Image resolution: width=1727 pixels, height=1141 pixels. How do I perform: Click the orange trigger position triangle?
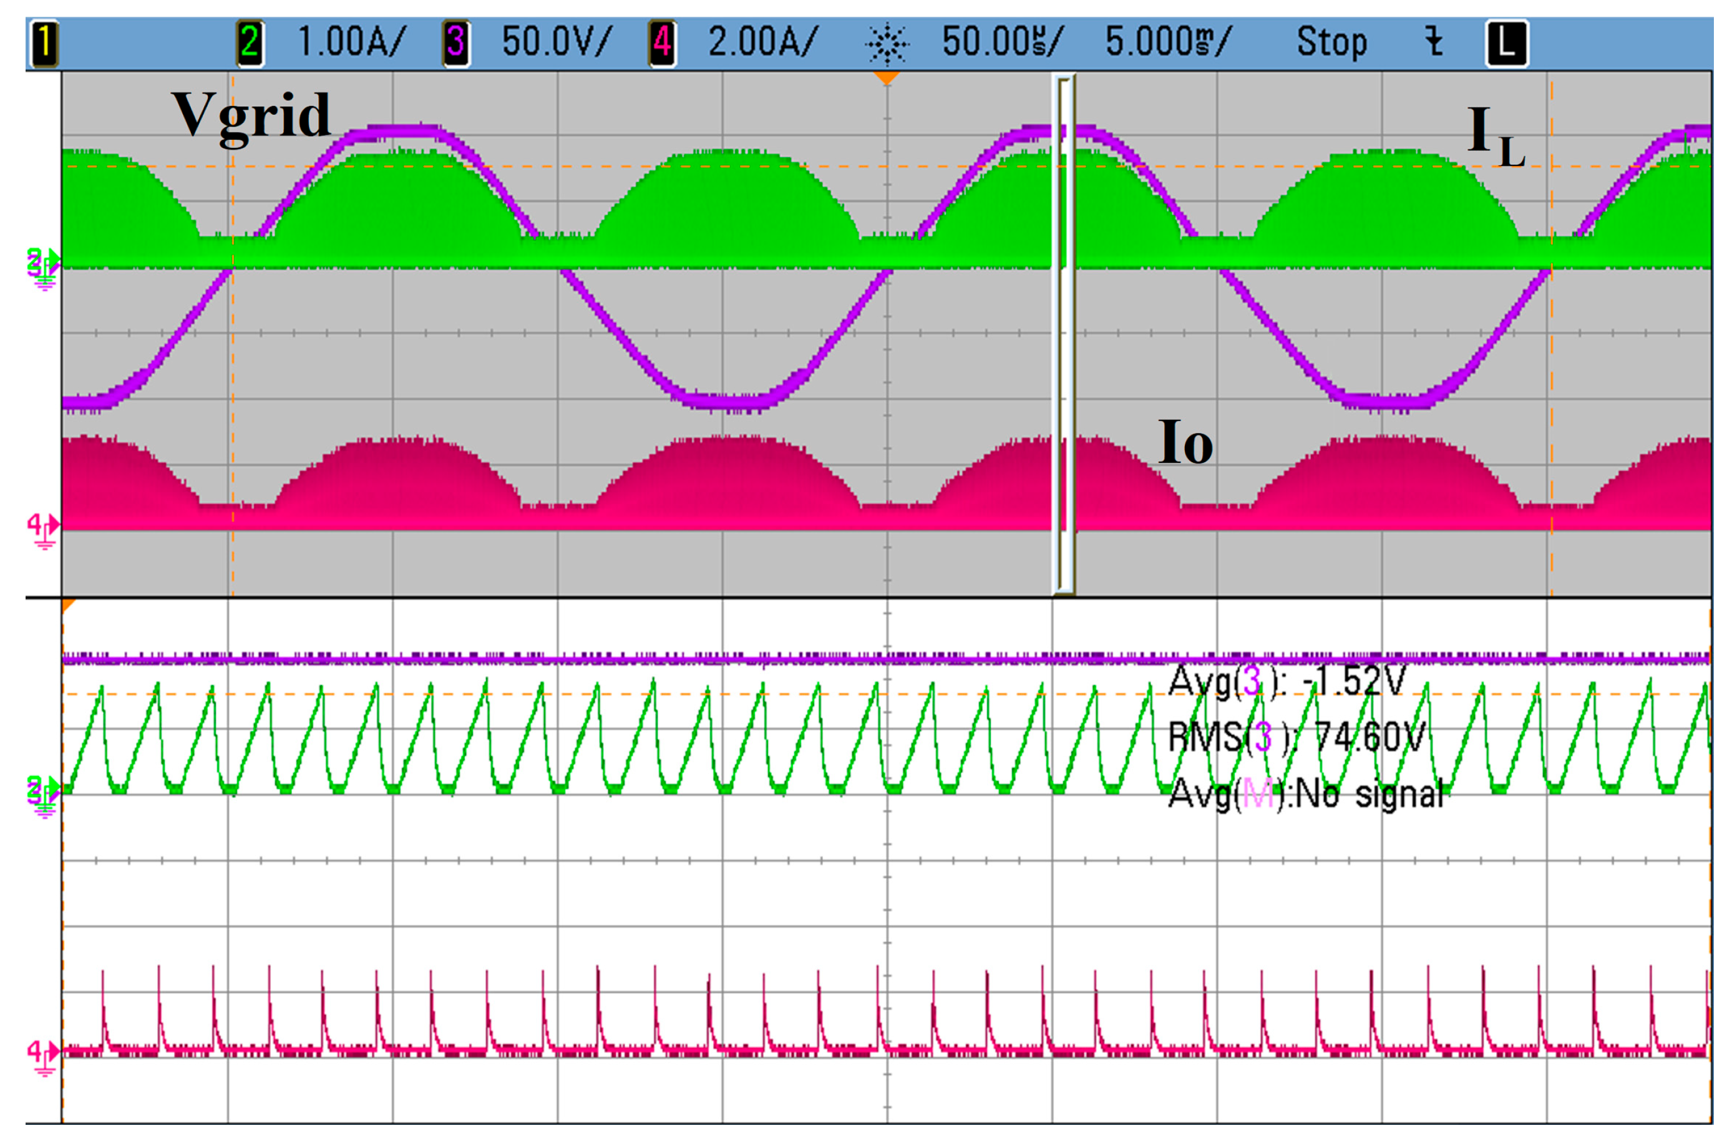pos(886,77)
